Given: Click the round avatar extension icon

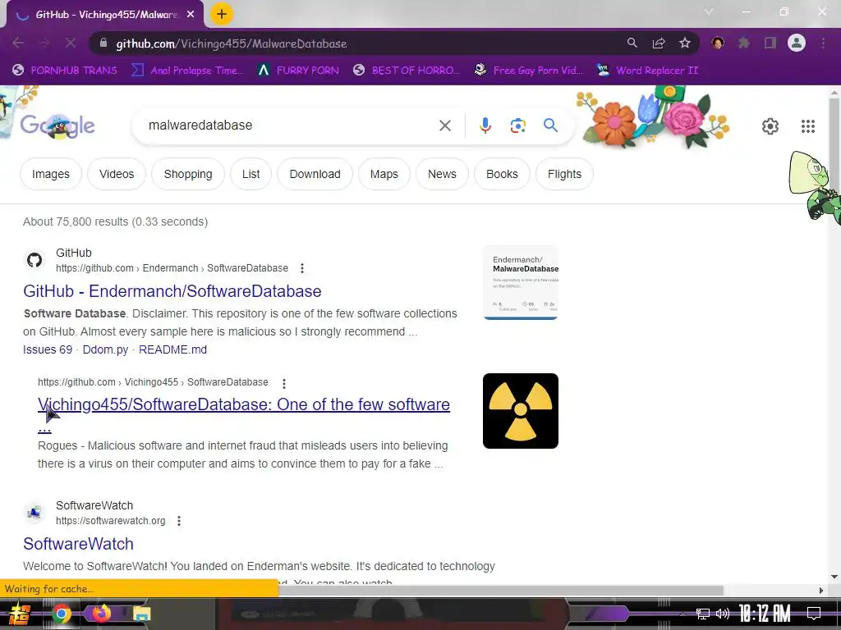Looking at the screenshot, I should coord(718,43).
